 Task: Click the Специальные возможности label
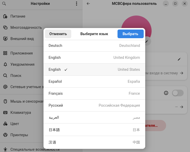35,149
